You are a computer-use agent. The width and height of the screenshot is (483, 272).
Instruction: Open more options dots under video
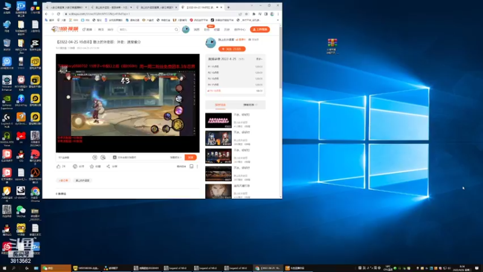pyautogui.click(x=197, y=167)
